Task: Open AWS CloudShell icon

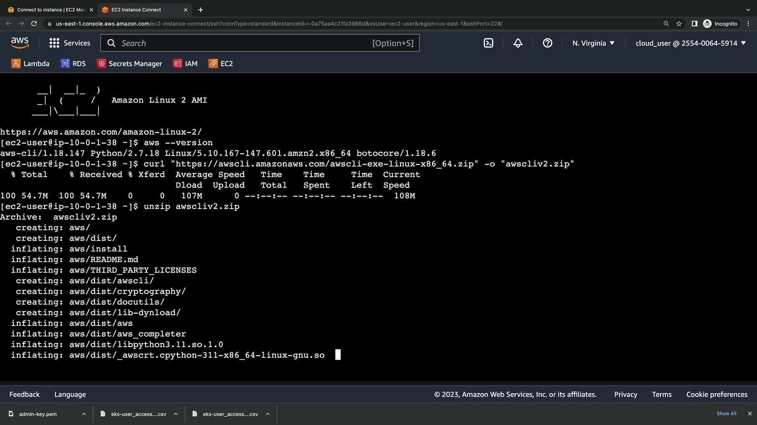Action: [488, 43]
